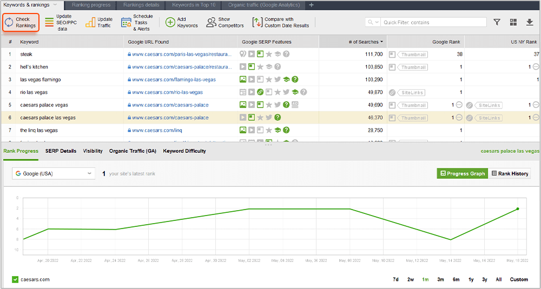Select the Progress Graph view

click(x=463, y=173)
